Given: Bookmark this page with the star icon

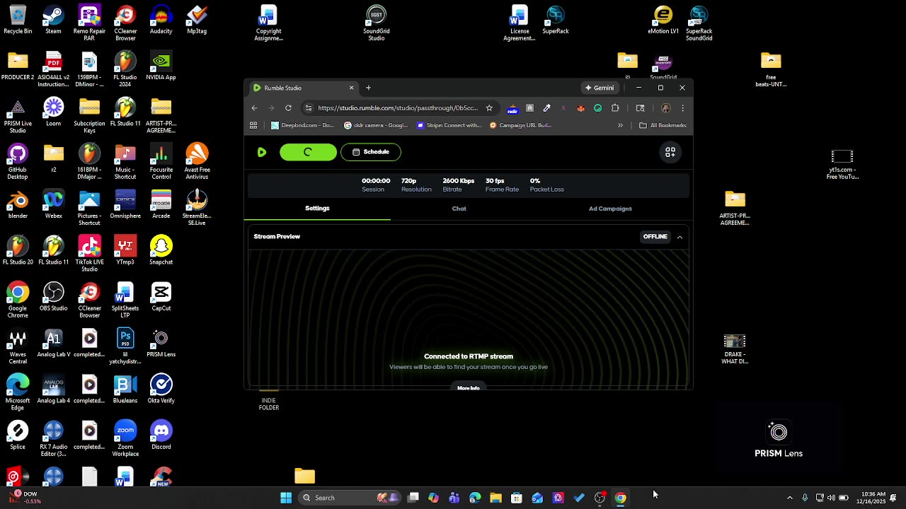Looking at the screenshot, I should [489, 108].
